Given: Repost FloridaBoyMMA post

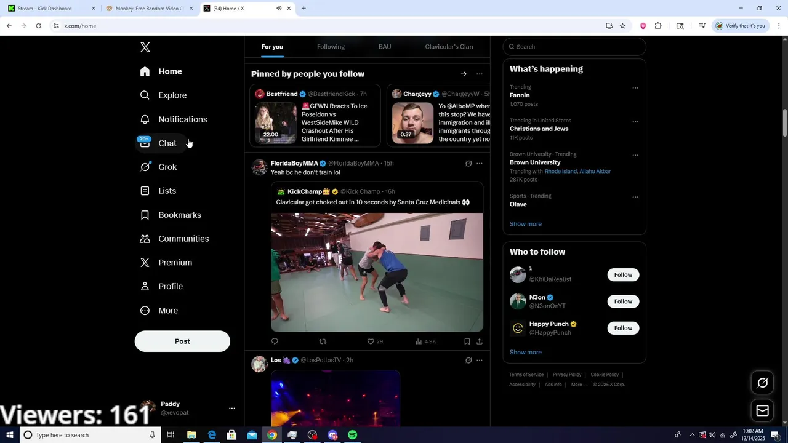Looking at the screenshot, I should coord(323,341).
